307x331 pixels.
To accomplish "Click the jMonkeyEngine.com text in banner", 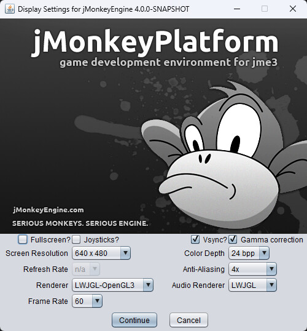I will pyautogui.click(x=49, y=210).
